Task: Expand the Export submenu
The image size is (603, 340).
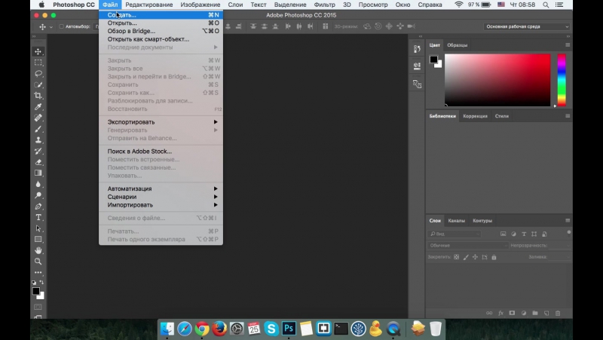Action: tap(161, 122)
